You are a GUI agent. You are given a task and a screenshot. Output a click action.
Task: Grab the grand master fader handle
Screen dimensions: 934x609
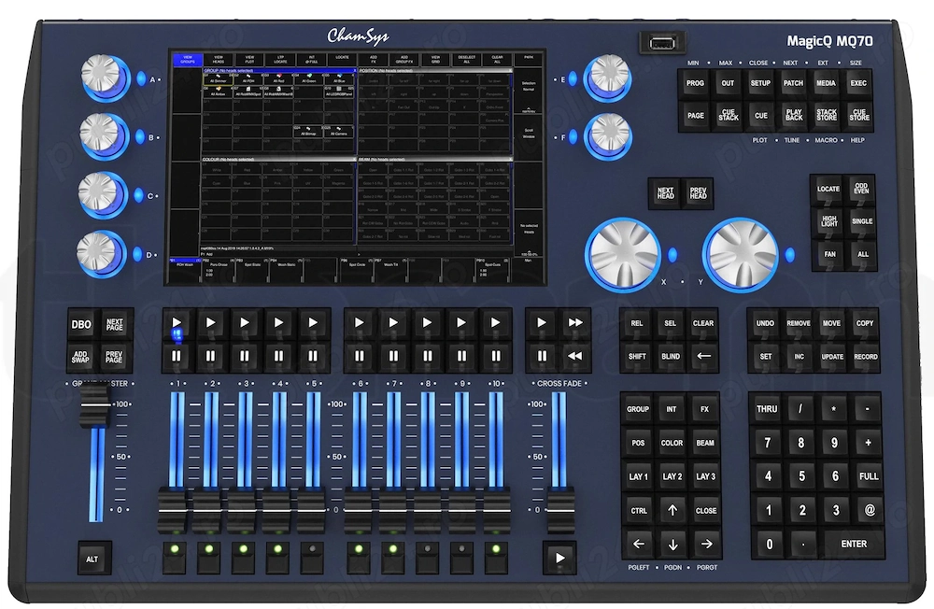point(94,406)
